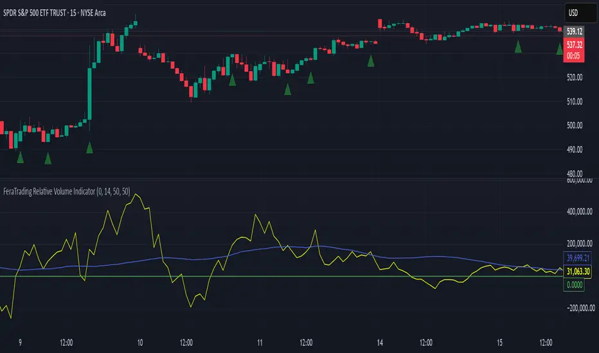Image resolution: width=599 pixels, height=353 pixels.
Task: Click the green triangle signal under the day 14 gap-up open
Action: (x=371, y=61)
